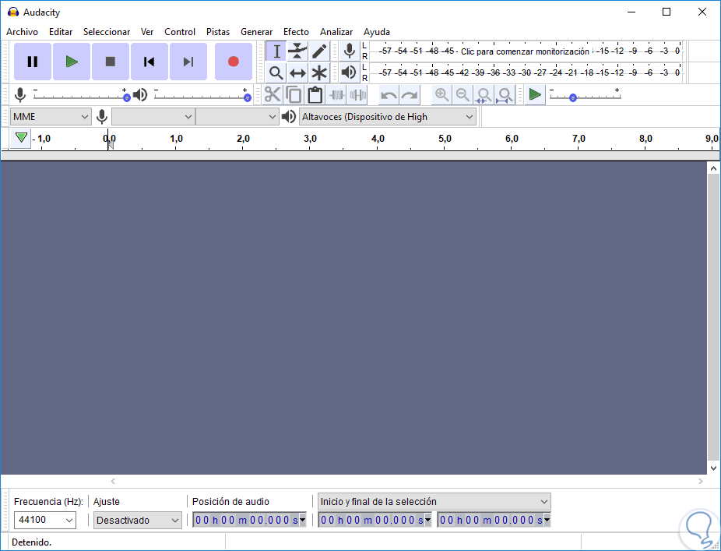Click the mixer toolbar microphone icon
The width and height of the screenshot is (721, 551).
20,95
